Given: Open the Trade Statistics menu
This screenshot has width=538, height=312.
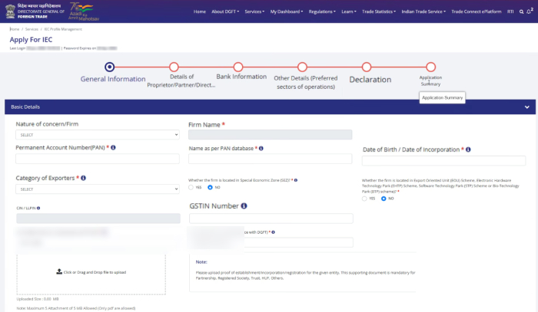Looking at the screenshot, I should (379, 11).
